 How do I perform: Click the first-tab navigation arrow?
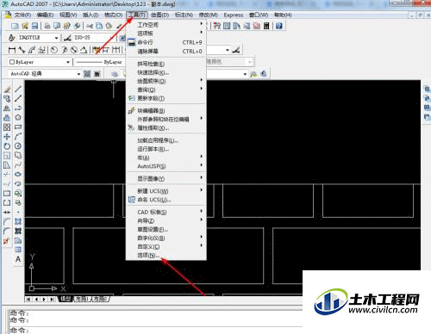pyautogui.click(x=28, y=300)
